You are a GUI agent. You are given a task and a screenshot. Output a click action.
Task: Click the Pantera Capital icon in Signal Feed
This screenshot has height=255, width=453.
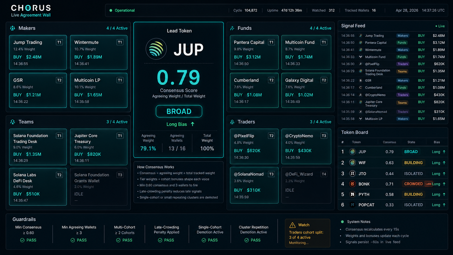tap(361, 43)
